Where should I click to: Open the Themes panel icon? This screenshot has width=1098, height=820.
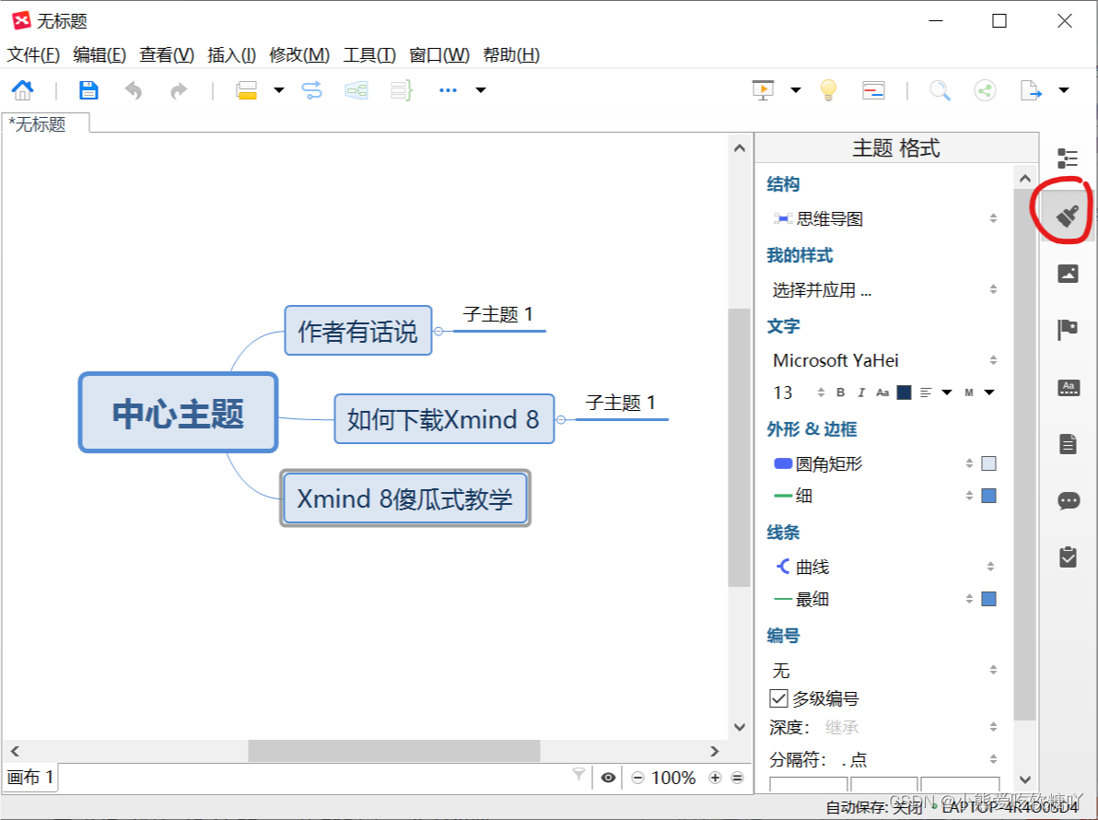tap(1068, 387)
